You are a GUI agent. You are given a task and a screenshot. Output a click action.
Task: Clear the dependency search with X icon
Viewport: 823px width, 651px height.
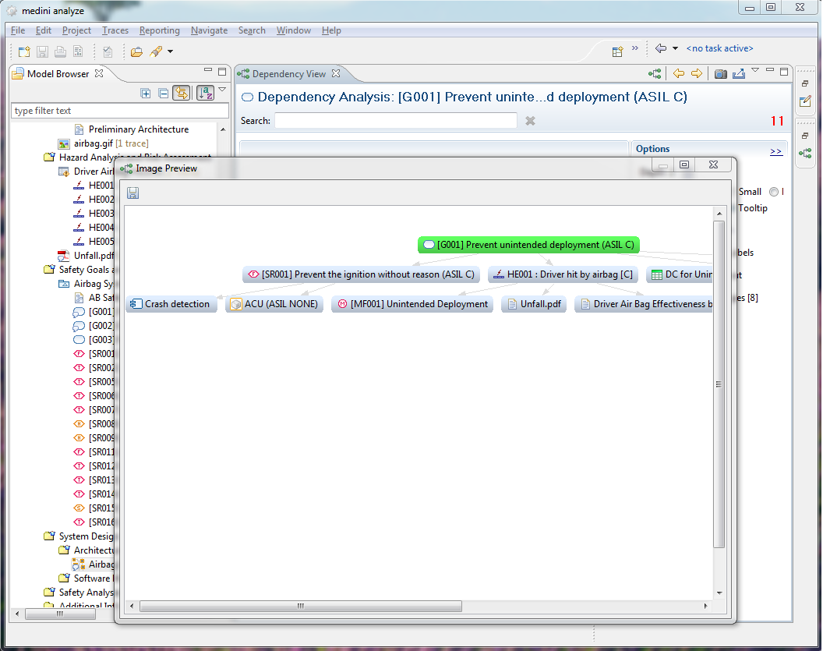[x=530, y=121]
